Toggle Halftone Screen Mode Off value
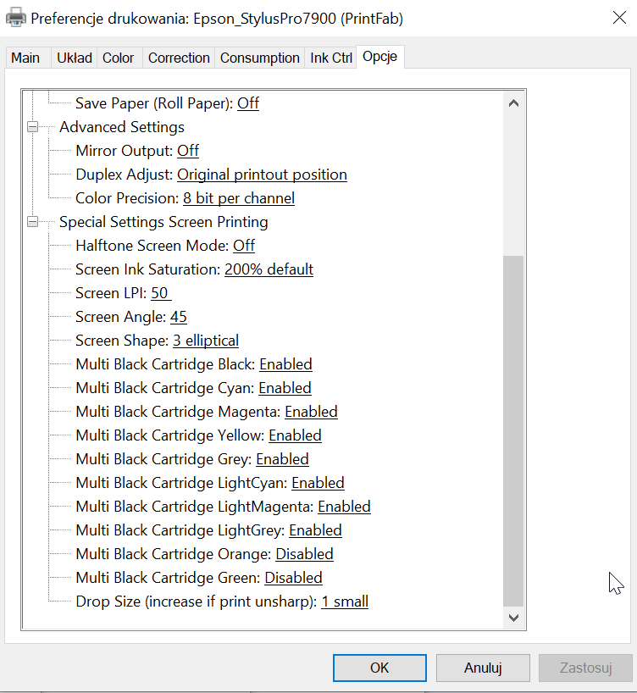 click(244, 246)
